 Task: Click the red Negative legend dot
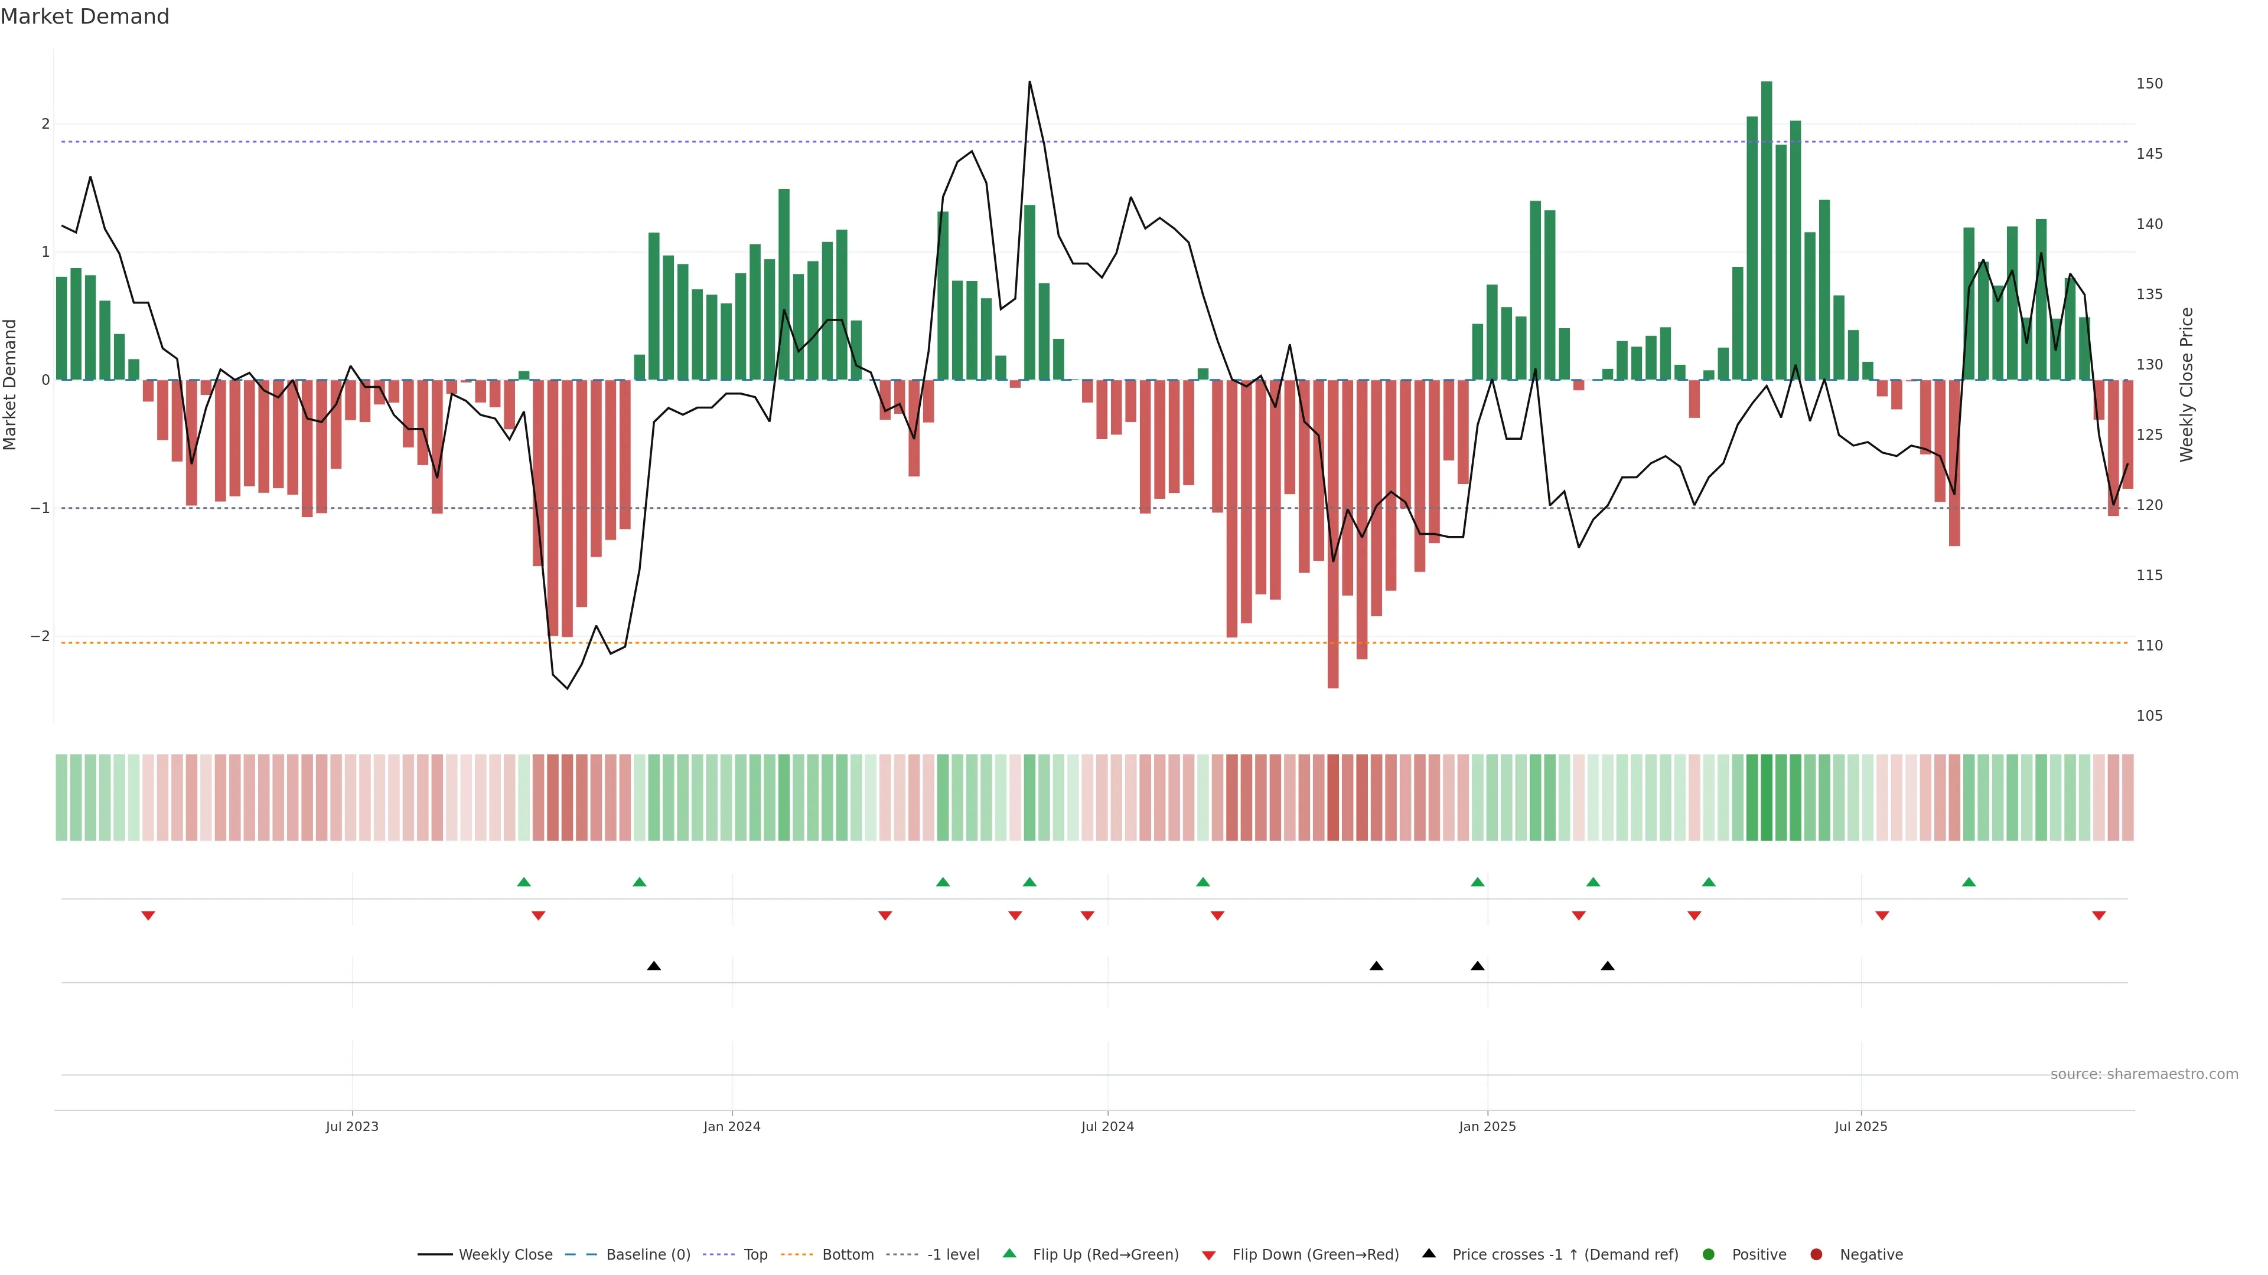1816,1255
